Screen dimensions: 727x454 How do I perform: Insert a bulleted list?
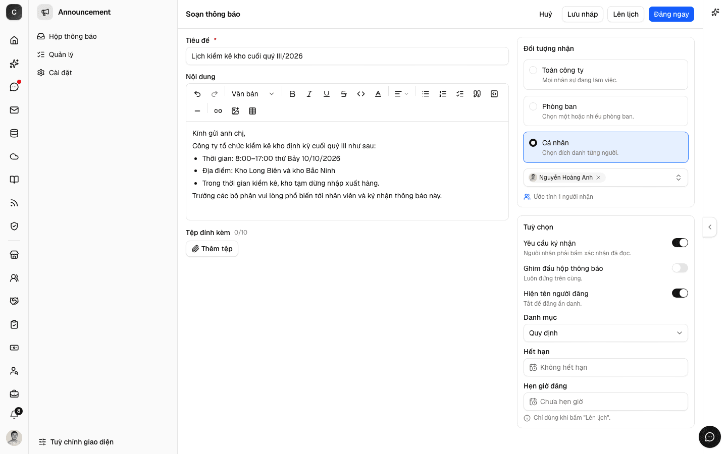(426, 94)
